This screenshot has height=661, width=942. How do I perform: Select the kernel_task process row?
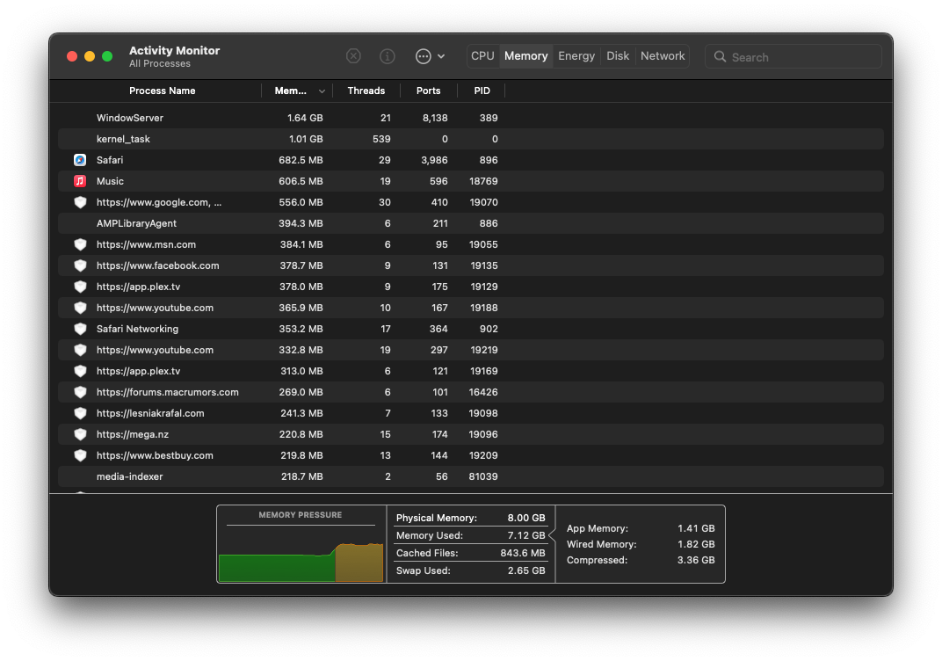click(471, 139)
